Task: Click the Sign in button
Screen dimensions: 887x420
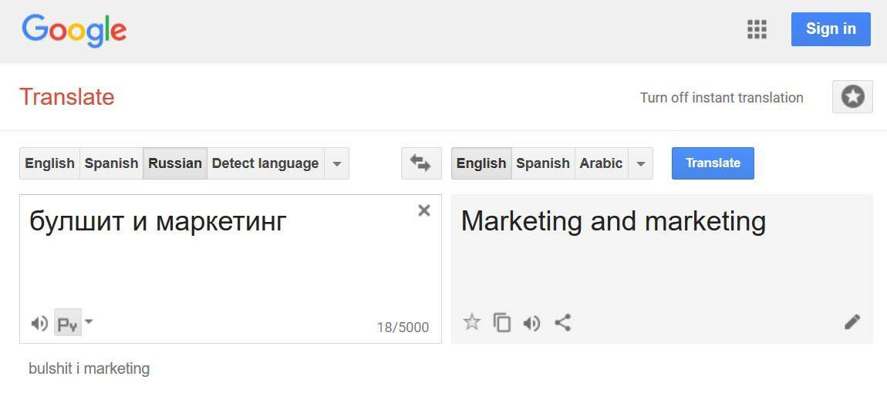Action: (x=831, y=29)
